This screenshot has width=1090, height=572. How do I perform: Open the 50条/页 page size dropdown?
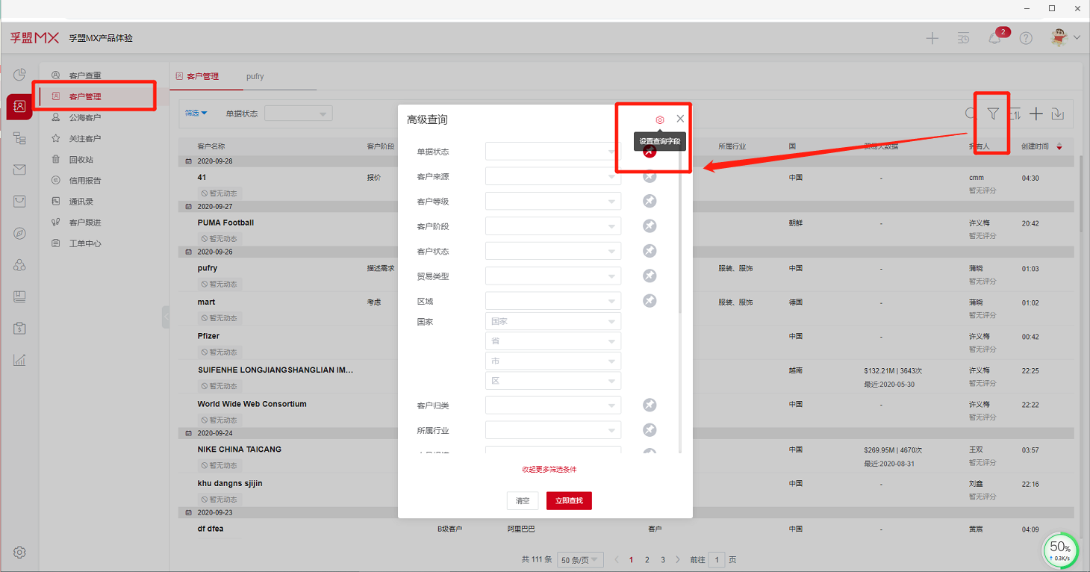pos(580,560)
